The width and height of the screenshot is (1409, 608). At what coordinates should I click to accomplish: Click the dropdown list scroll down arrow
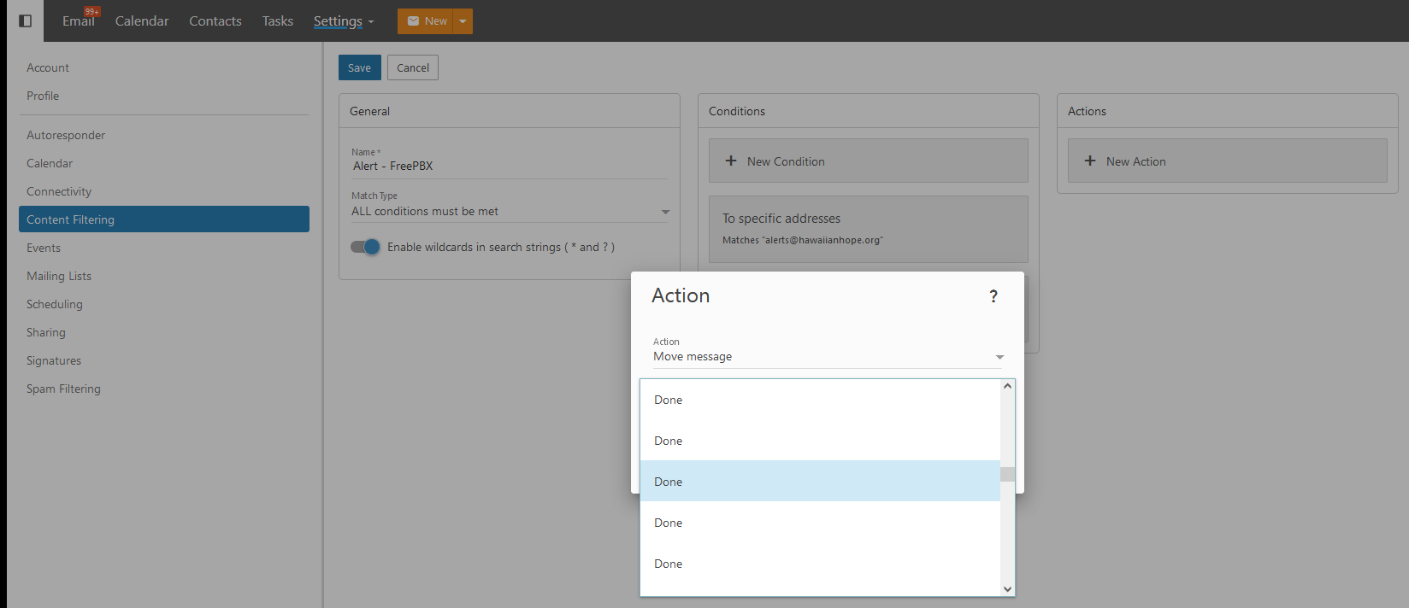(x=1007, y=588)
